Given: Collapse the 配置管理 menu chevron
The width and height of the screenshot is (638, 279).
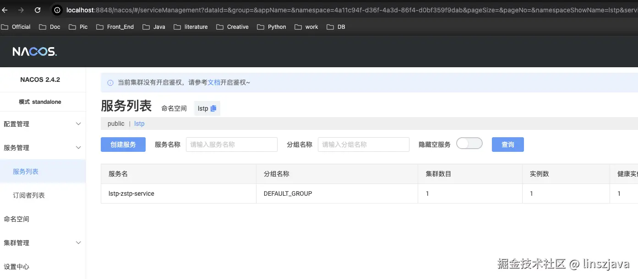Looking at the screenshot, I should click(x=78, y=124).
